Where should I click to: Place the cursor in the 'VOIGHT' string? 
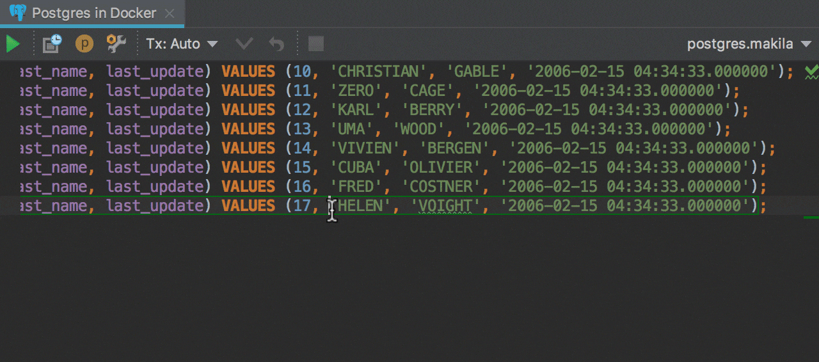pos(445,206)
